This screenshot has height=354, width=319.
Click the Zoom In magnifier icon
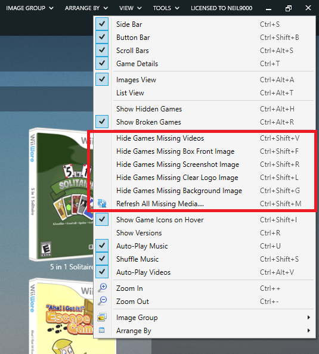(x=102, y=288)
